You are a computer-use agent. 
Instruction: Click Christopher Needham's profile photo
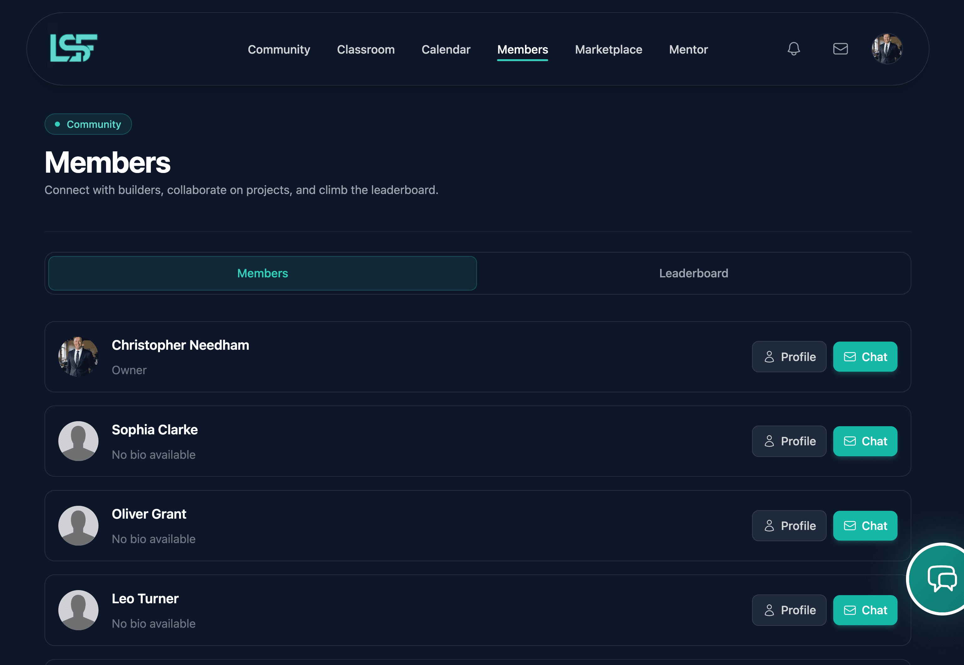pos(78,357)
